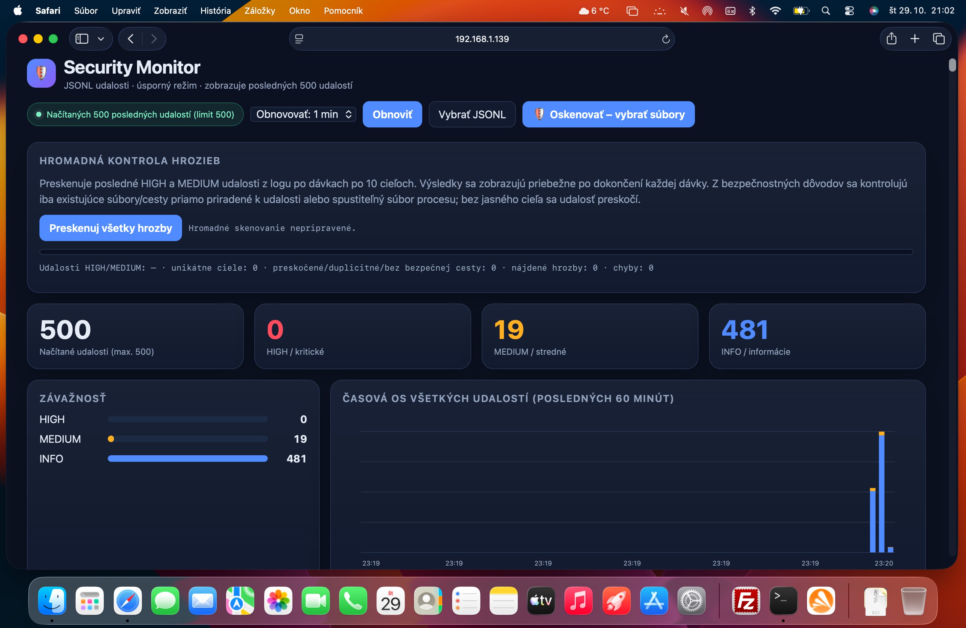
Task: Toggle the Wi-Fi menu bar icon
Action: pos(775,11)
